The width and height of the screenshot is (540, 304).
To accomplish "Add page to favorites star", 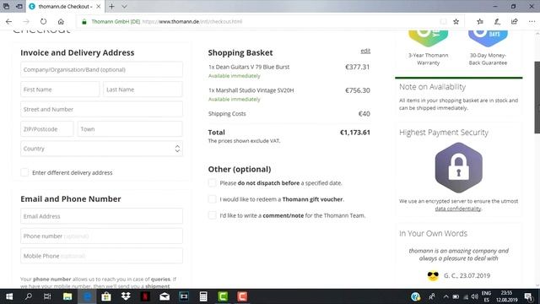I will click(456, 21).
